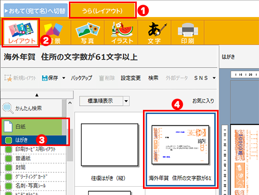Select the 往復はがき（縦） thumbnail
The width and height of the screenshot is (259, 195).
[109, 145]
